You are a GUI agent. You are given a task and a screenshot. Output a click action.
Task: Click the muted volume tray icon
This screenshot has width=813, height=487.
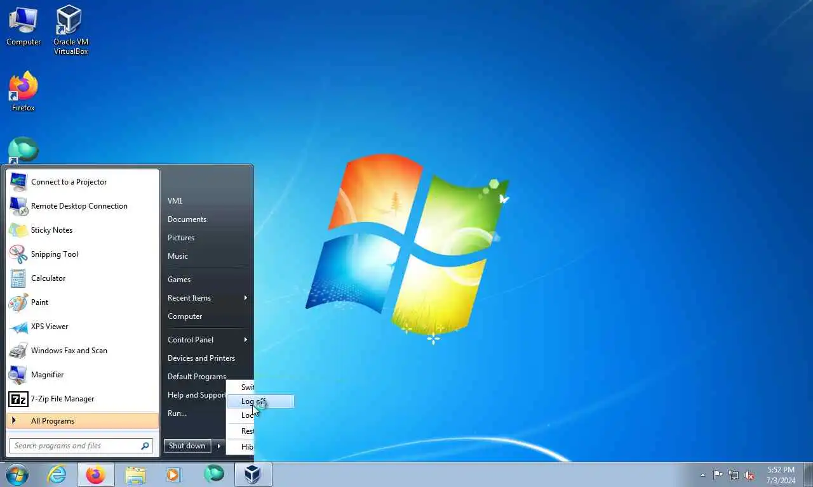(x=749, y=475)
